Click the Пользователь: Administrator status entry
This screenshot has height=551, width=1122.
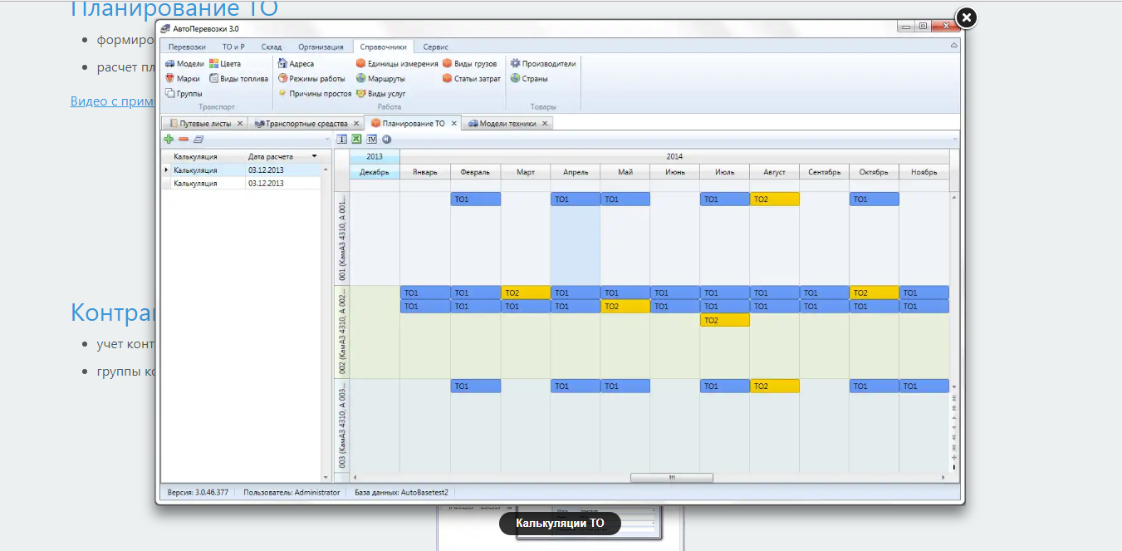(292, 493)
